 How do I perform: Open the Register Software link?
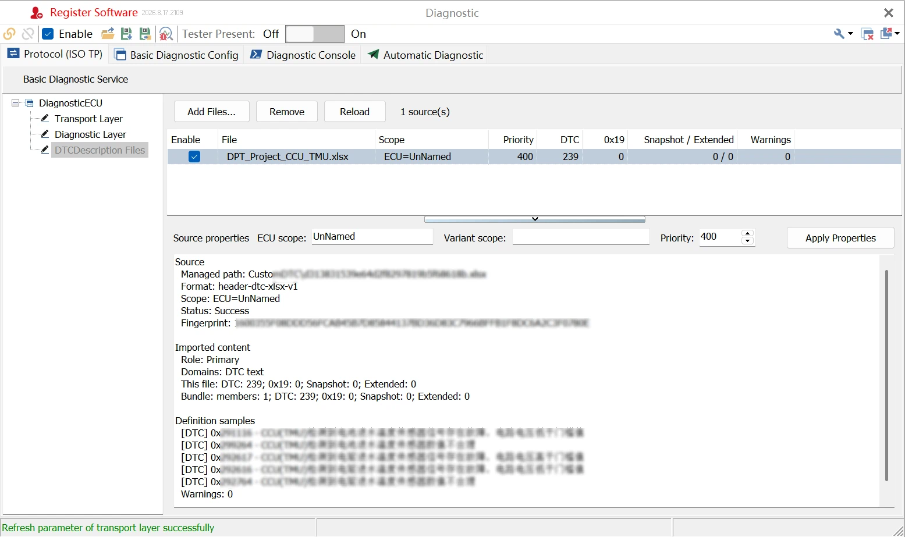(94, 12)
